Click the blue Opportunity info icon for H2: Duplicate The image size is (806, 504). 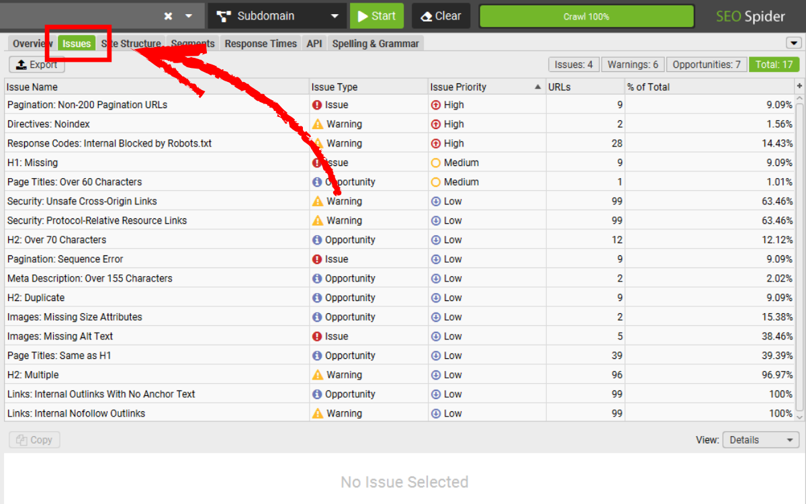tap(317, 298)
